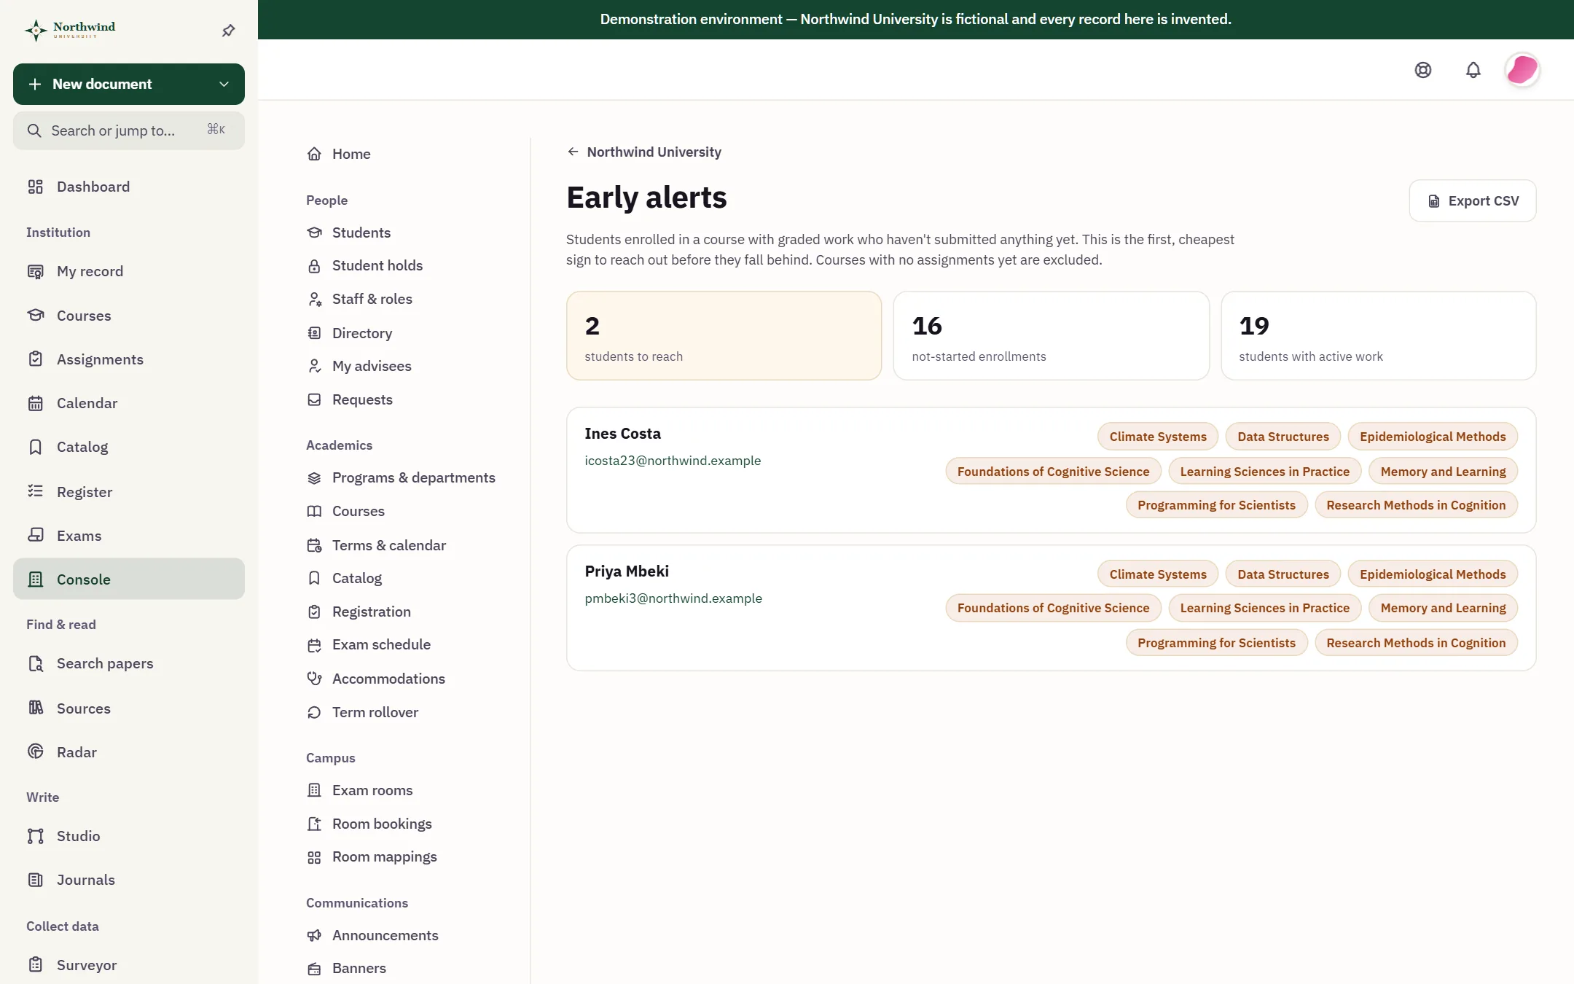The image size is (1574, 984).
Task: Click the Studio icon
Action: tap(35, 836)
